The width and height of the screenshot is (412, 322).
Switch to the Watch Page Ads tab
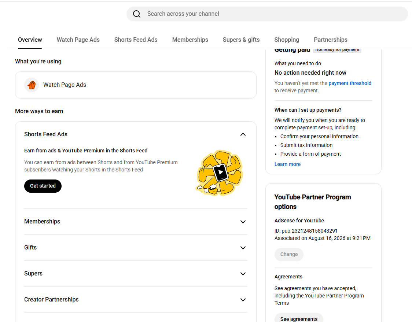(x=78, y=40)
